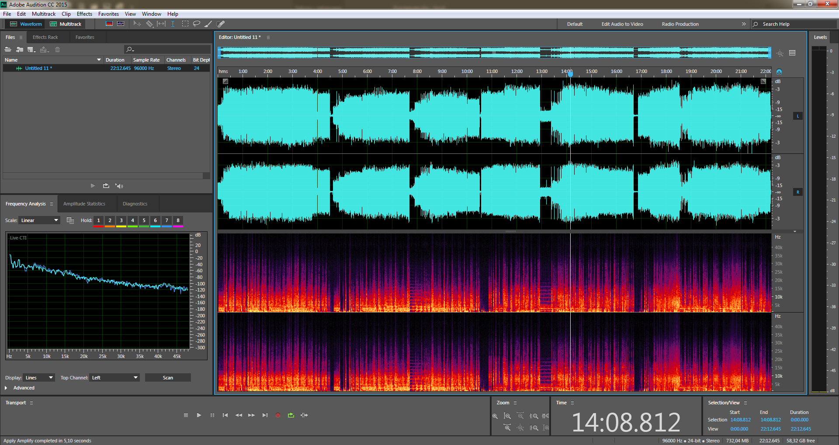
Task: Click the Scan button
Action: point(168,378)
